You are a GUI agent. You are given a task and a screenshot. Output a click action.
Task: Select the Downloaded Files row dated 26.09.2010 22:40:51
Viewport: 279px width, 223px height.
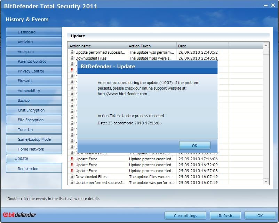click(x=166, y=58)
